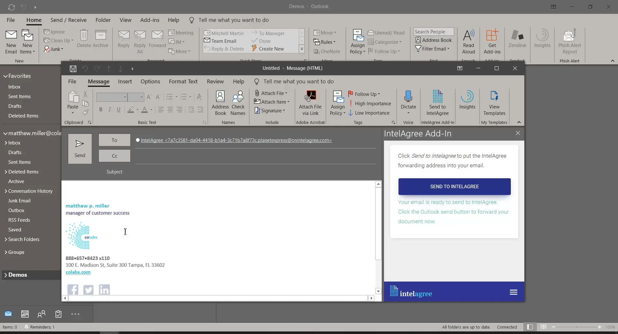The height and width of the screenshot is (334, 618).
Task: Switch to Format Text tab
Action: (x=183, y=81)
